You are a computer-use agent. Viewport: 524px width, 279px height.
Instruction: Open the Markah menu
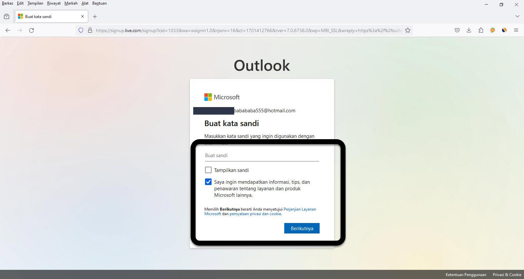(x=71, y=3)
